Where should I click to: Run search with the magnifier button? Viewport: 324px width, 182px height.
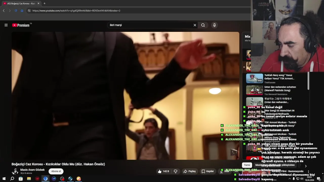click(203, 25)
